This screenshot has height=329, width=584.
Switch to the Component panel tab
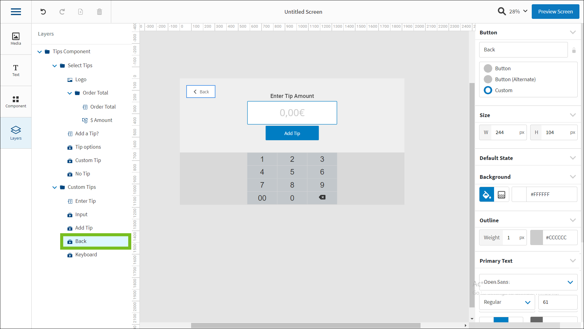click(16, 102)
